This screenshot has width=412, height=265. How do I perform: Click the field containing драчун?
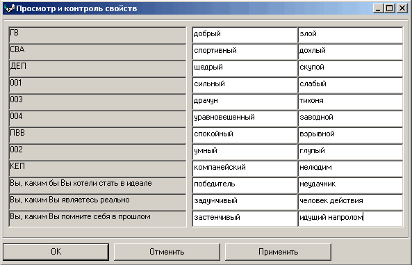(245, 102)
